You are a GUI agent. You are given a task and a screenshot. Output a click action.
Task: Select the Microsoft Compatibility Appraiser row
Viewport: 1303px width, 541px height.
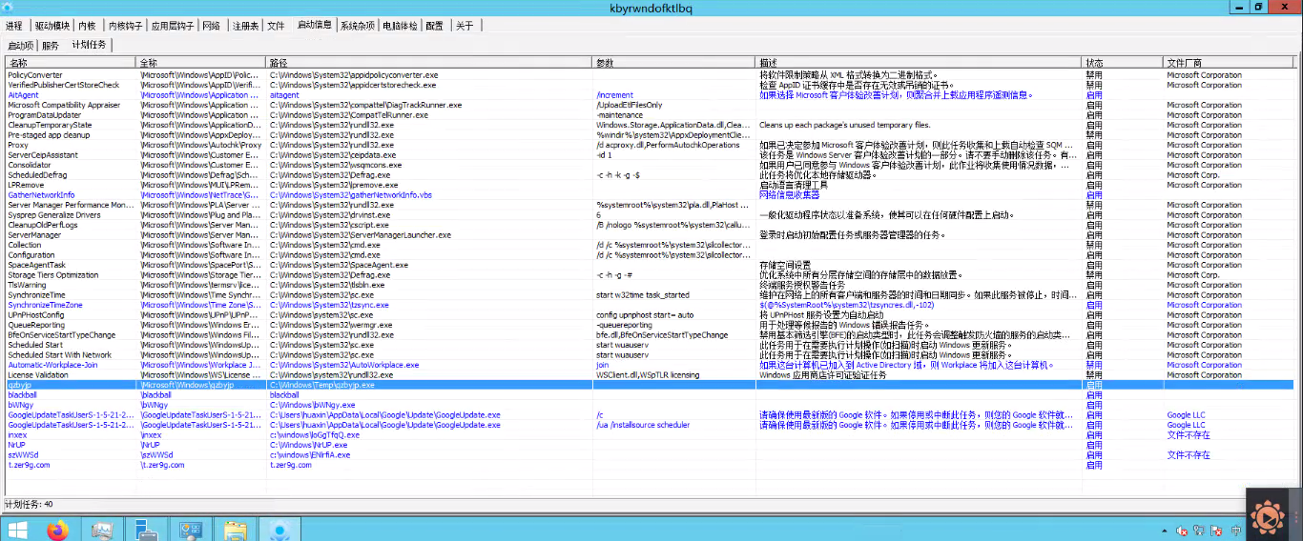coord(649,105)
